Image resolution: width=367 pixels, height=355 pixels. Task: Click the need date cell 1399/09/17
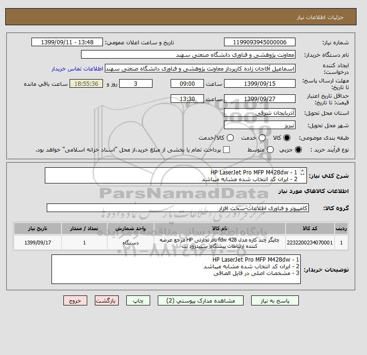coord(38,243)
